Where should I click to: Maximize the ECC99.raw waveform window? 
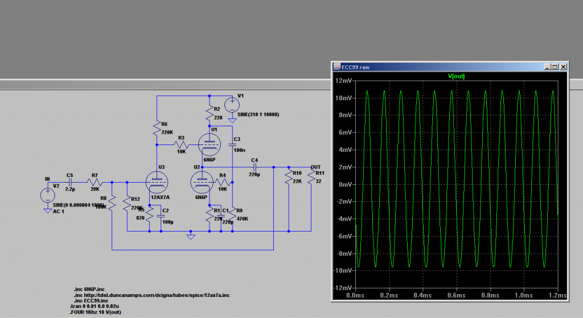click(555, 67)
